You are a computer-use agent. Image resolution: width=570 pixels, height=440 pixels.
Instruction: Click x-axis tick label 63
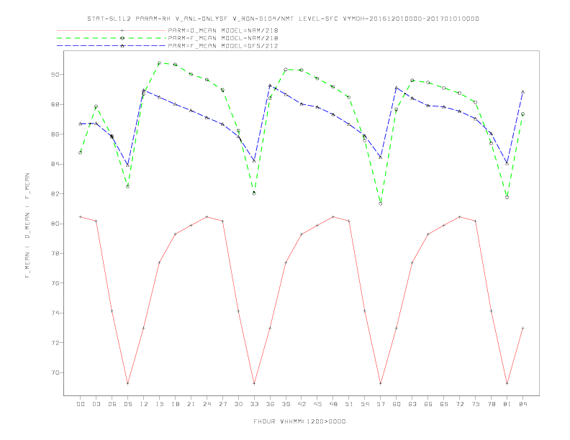click(412, 404)
